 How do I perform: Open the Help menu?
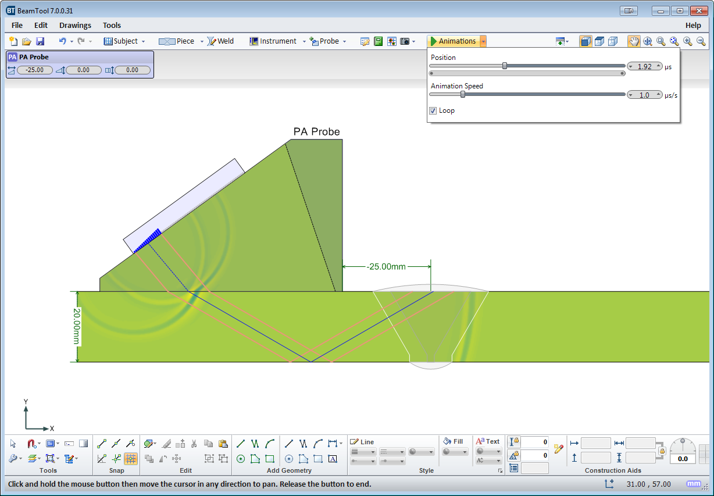(x=693, y=25)
